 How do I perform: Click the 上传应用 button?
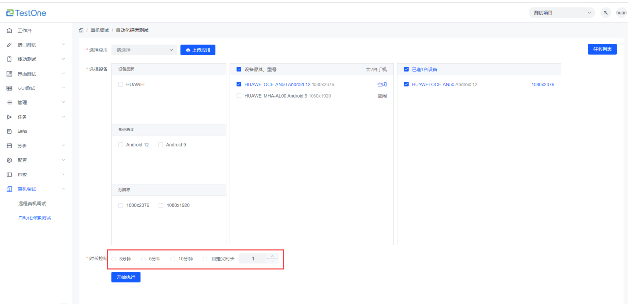198,50
